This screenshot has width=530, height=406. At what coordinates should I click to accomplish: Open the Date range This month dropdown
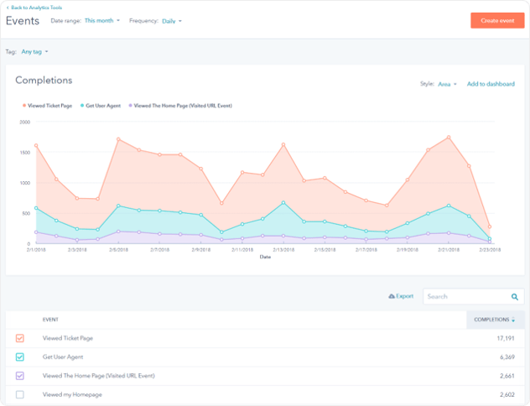point(102,20)
